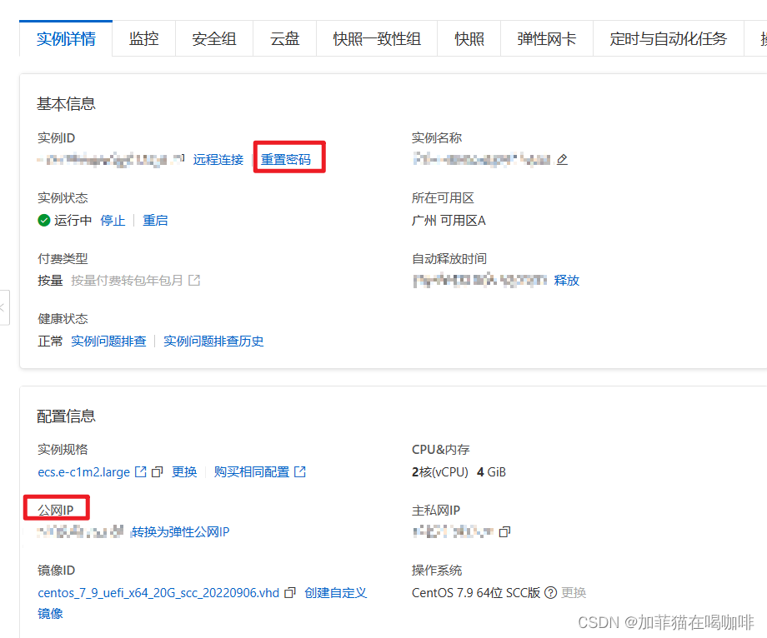Copy the image ID centos_7_9_uefi

pos(290,592)
